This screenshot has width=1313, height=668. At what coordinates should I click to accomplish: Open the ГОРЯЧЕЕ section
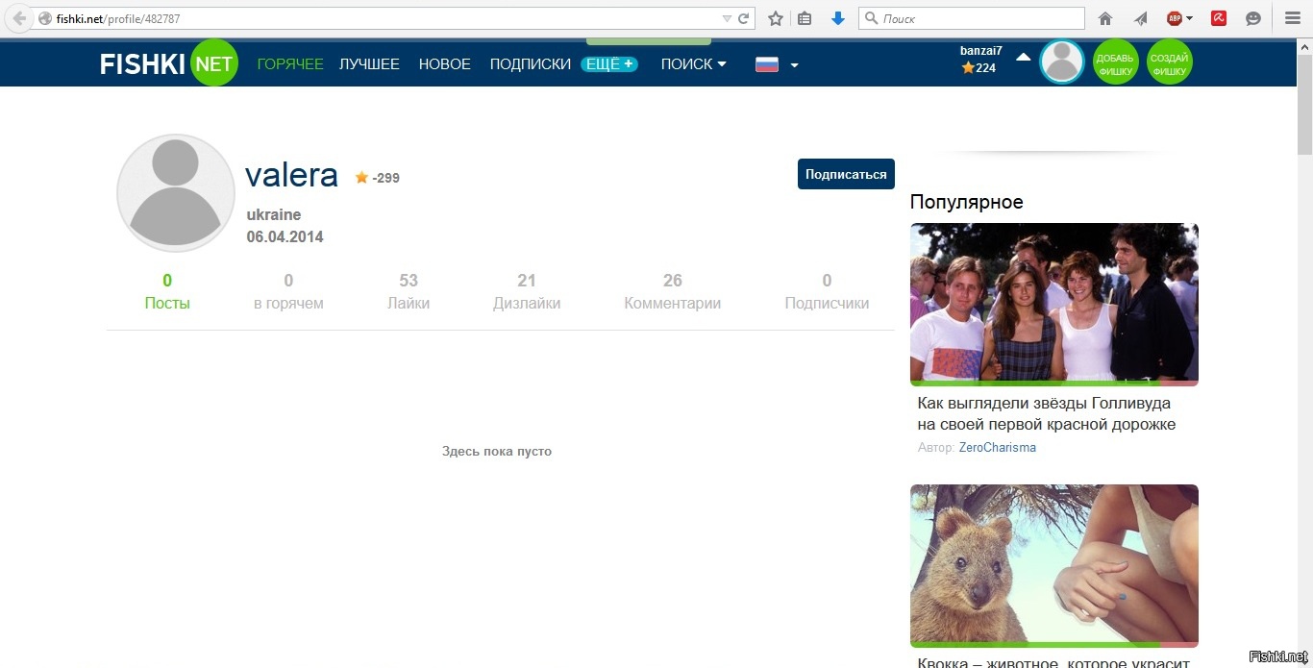pyautogui.click(x=290, y=64)
